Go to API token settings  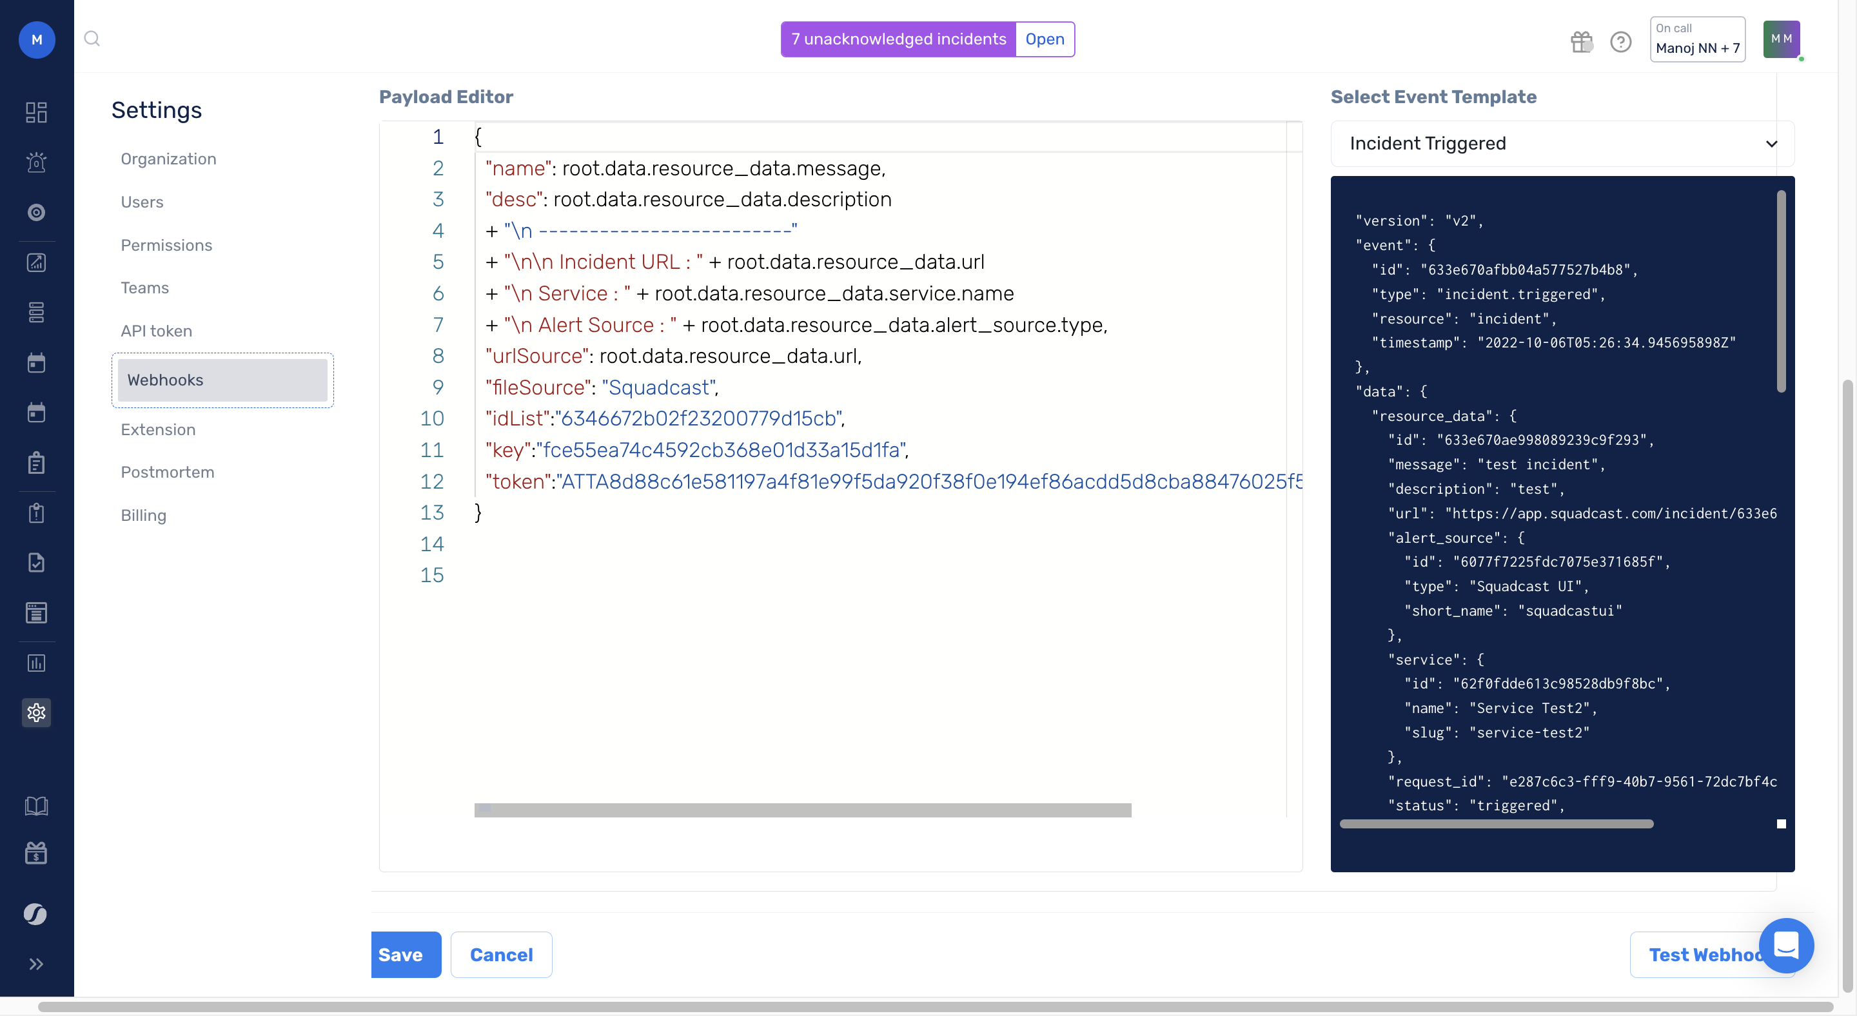tap(155, 331)
